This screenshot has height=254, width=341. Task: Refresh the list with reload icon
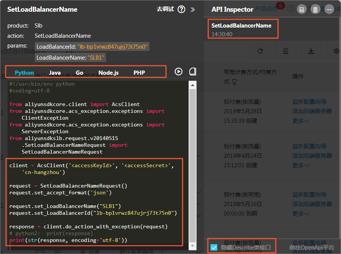point(260,51)
